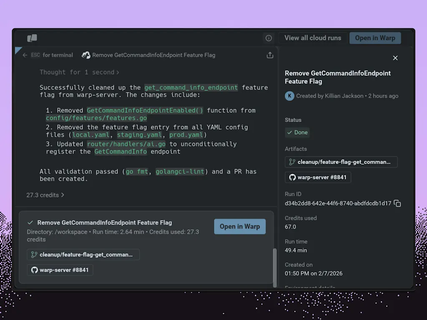The width and height of the screenshot is (427, 320).
Task: Click the top Open in Warp button
Action: click(x=374, y=38)
